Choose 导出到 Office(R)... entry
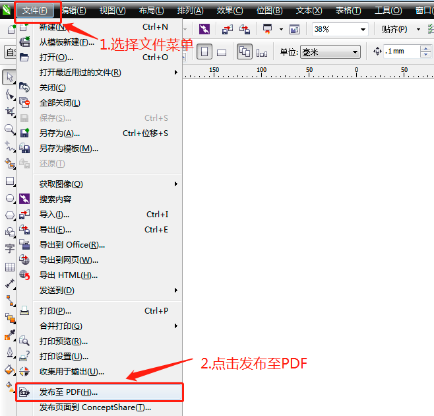 point(100,245)
